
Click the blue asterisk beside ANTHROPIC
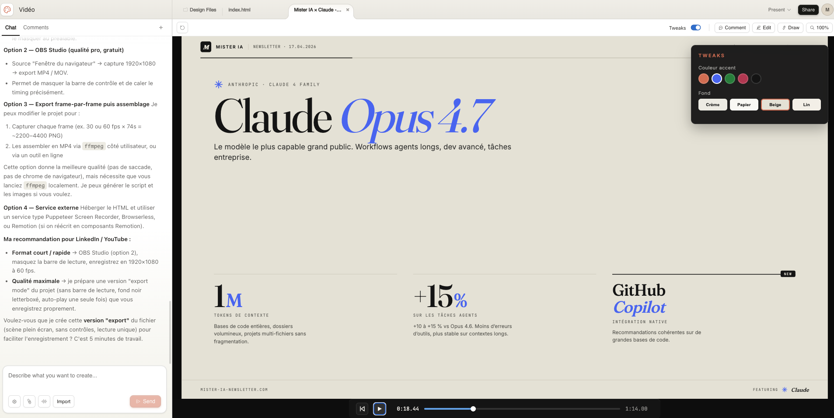click(219, 84)
